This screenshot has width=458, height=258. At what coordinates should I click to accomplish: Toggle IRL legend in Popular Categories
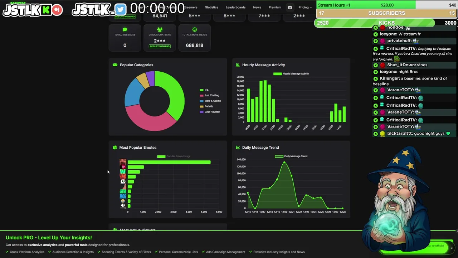pyautogui.click(x=204, y=90)
